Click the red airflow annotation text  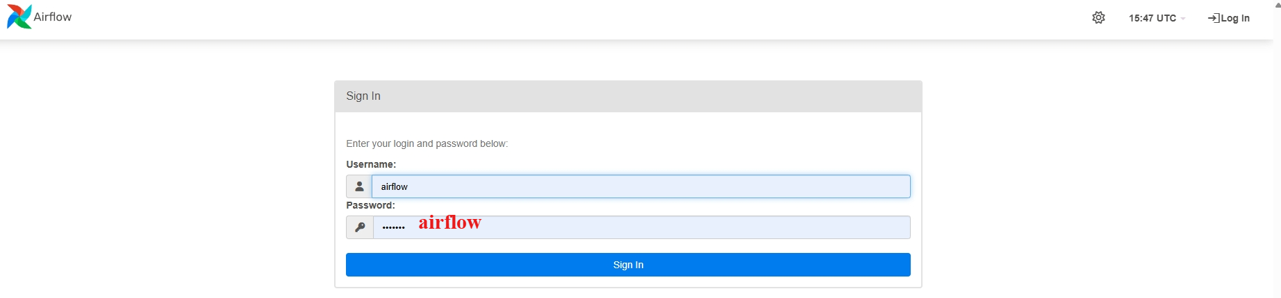(449, 222)
